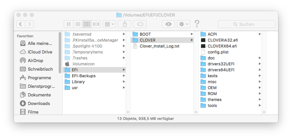292x139 pixels.
Task: Select the .Trashes folder
Action: point(94,58)
